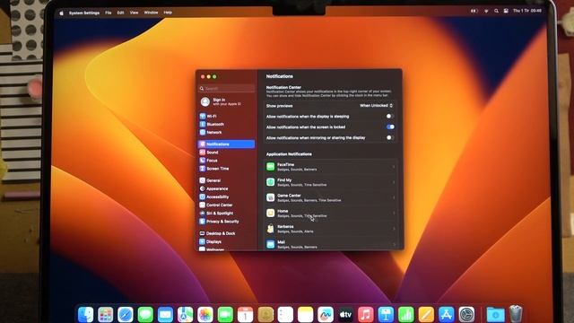Select Privacy & Security in the sidebar
Viewport: 574px width, 323px height.
point(226,222)
